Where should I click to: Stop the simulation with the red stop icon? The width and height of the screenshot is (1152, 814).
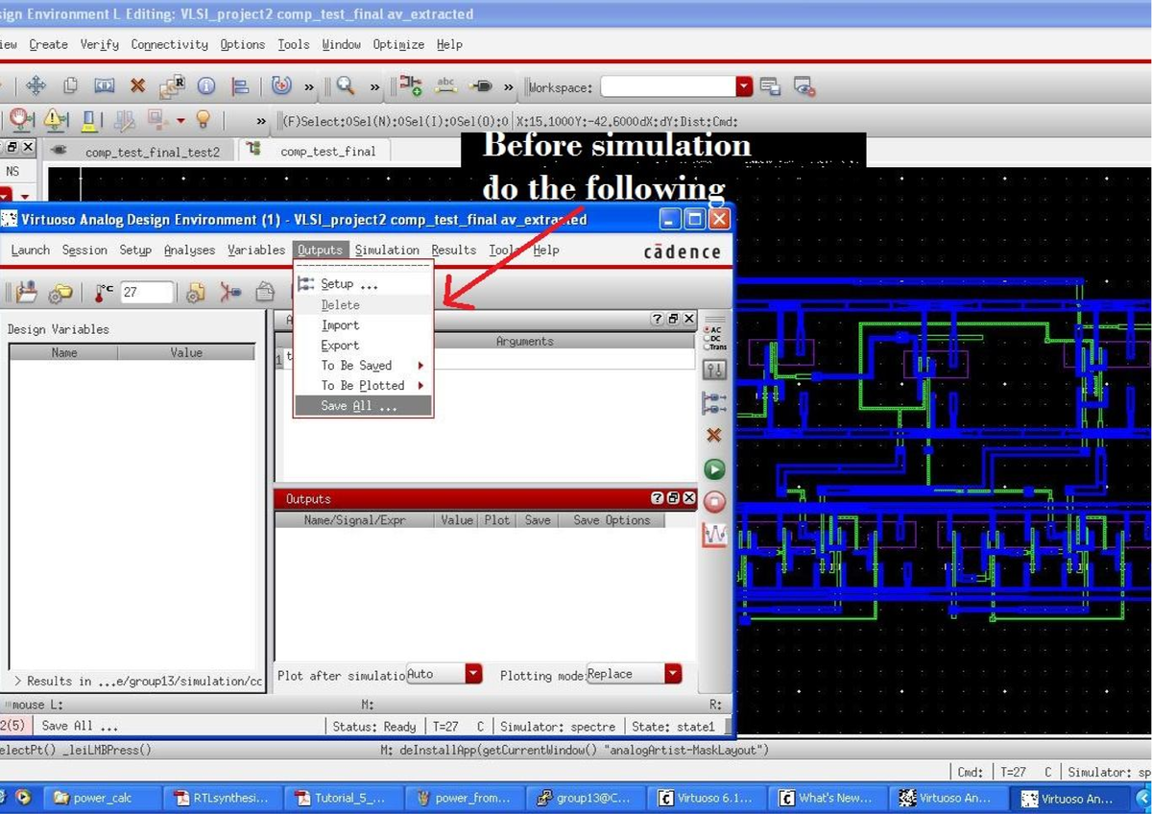(x=714, y=500)
